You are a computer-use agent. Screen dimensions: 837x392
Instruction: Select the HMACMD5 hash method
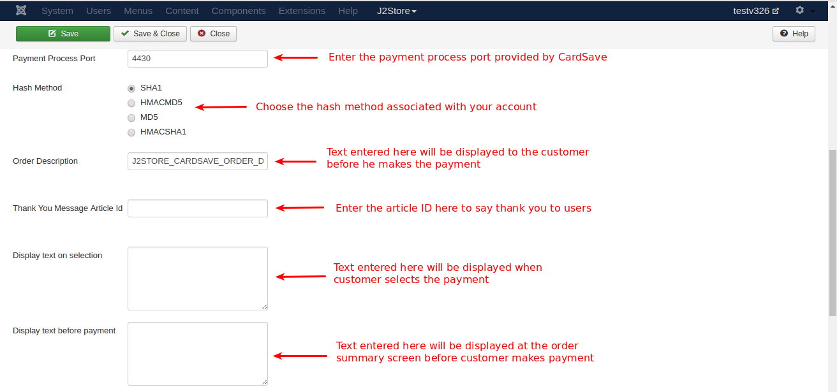(x=131, y=103)
